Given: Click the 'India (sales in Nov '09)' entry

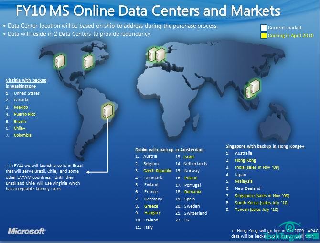Looking at the screenshot, I should tap(257, 167).
